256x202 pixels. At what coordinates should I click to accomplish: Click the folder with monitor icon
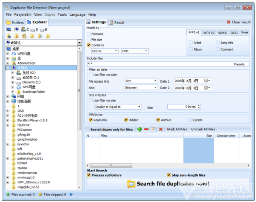tap(9, 36)
